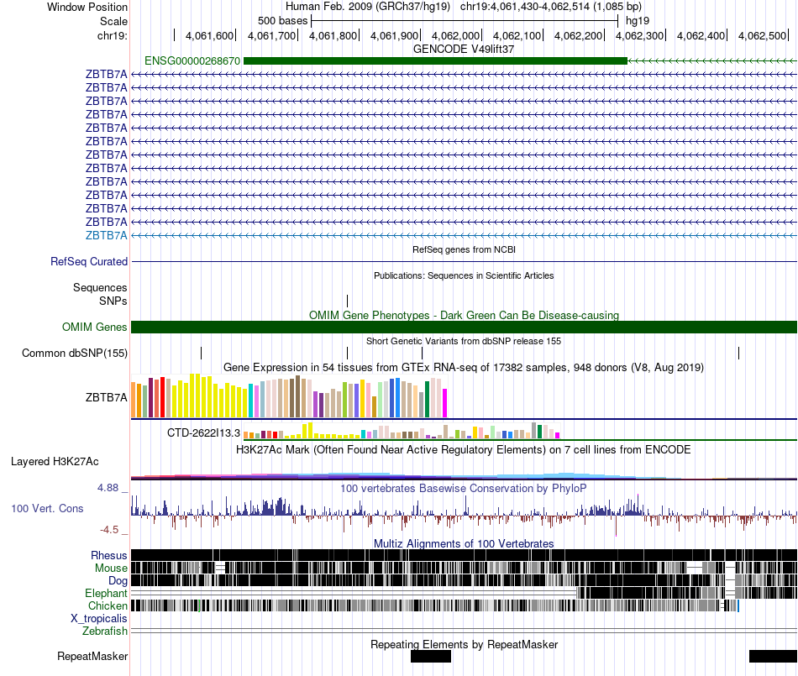Screen dimensions: 798x676
Task: Open the OMIM Gene Phenotypes track title
Action: pos(464,315)
